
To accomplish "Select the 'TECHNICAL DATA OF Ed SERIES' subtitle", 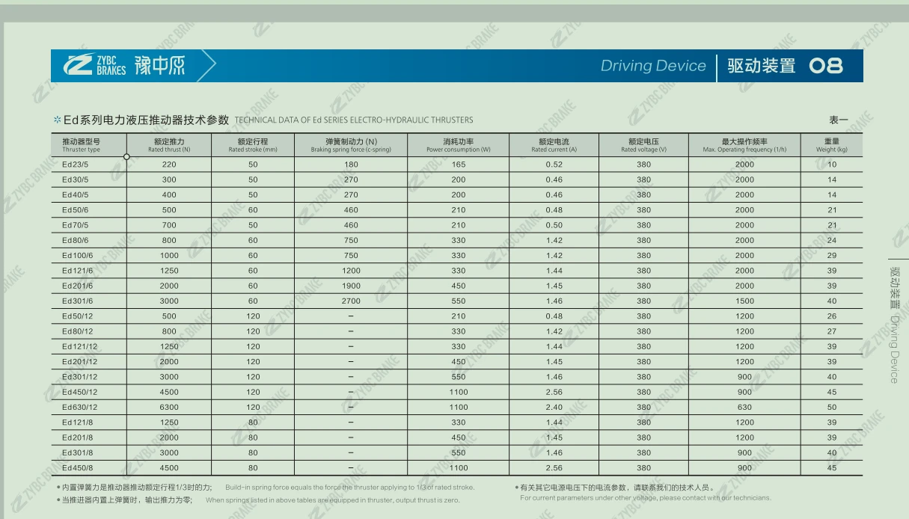I will (x=354, y=120).
